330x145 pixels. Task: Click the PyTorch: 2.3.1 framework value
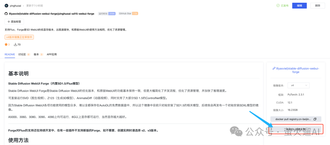click(296, 95)
